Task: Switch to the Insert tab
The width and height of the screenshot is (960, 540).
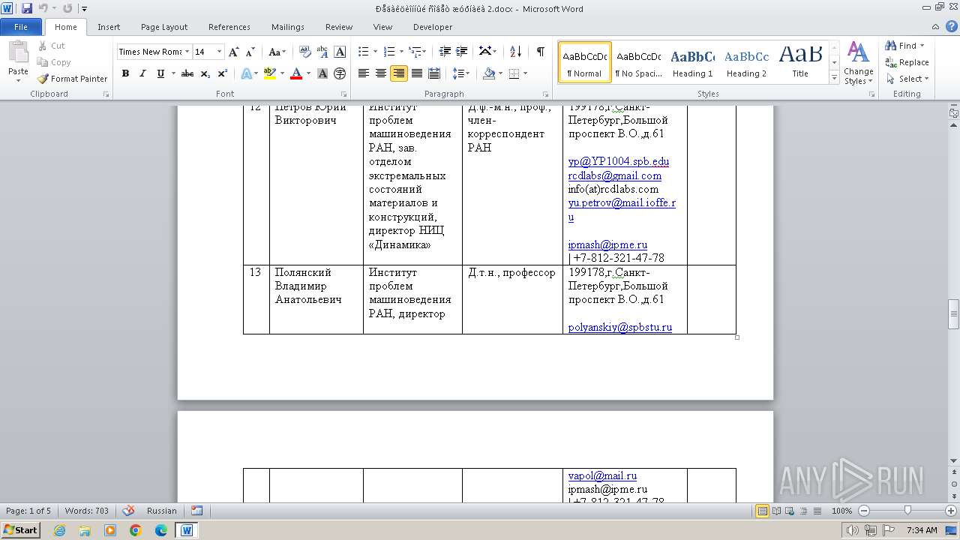Action: [x=109, y=27]
